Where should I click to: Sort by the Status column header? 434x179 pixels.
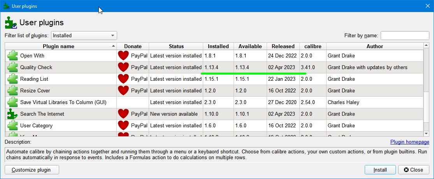point(176,47)
